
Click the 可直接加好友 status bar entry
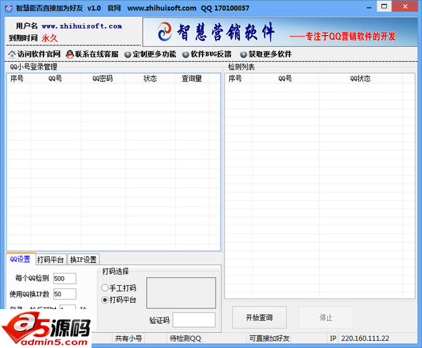(x=269, y=338)
